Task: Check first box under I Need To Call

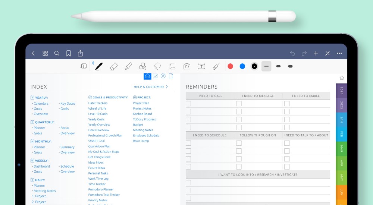Action: tap(188, 104)
